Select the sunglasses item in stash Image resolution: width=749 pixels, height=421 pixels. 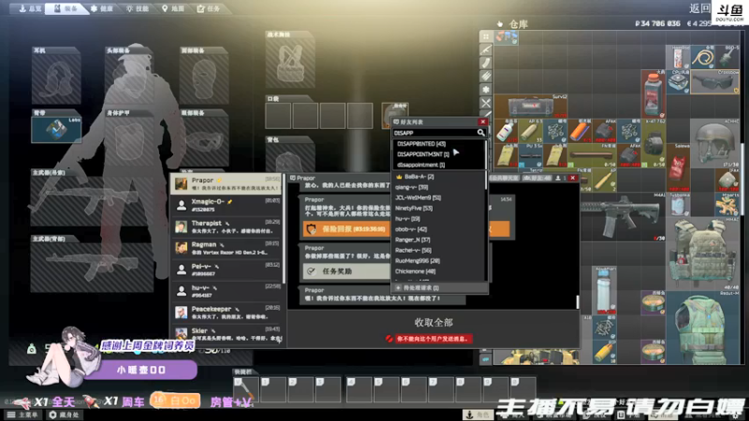(715, 82)
